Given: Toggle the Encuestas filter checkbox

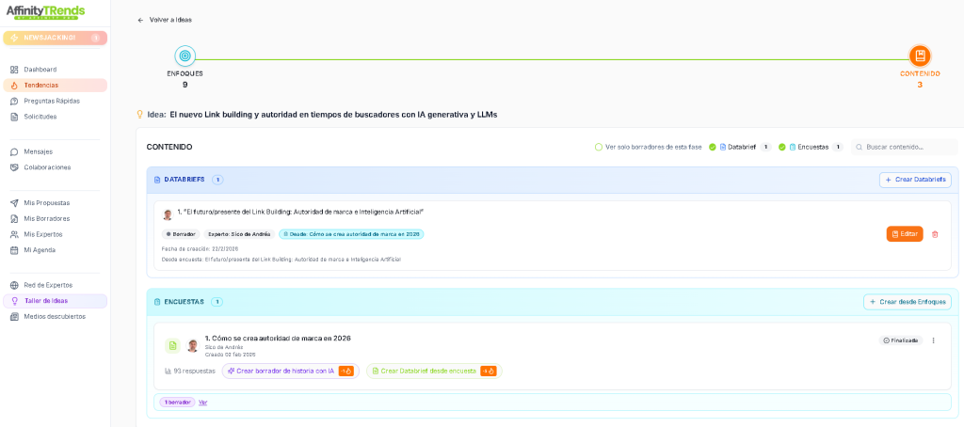Looking at the screenshot, I should 782,147.
